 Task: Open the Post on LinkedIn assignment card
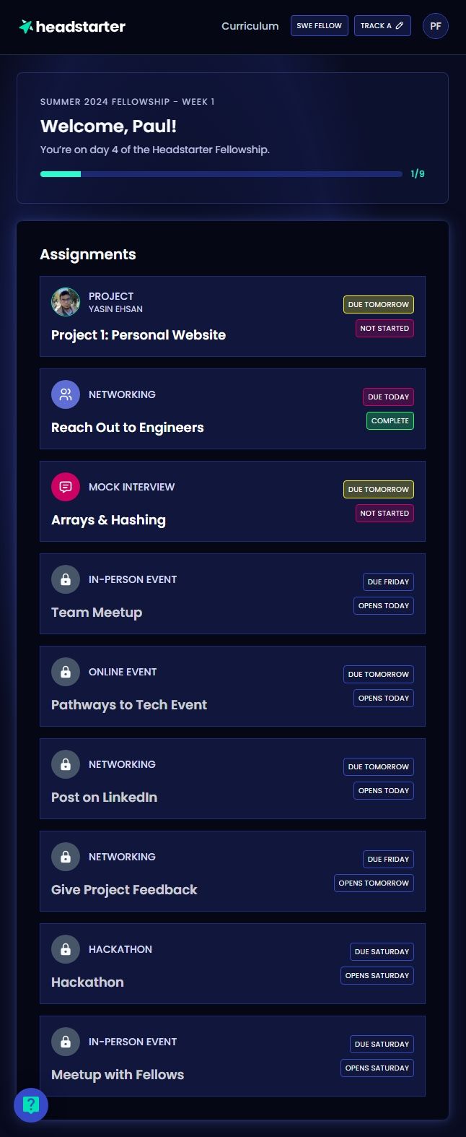click(232, 779)
